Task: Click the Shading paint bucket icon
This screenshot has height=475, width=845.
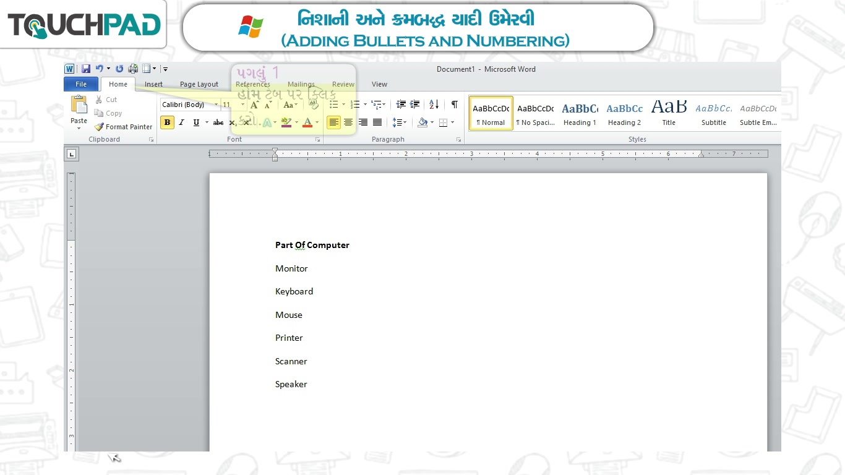Action: tap(422, 122)
